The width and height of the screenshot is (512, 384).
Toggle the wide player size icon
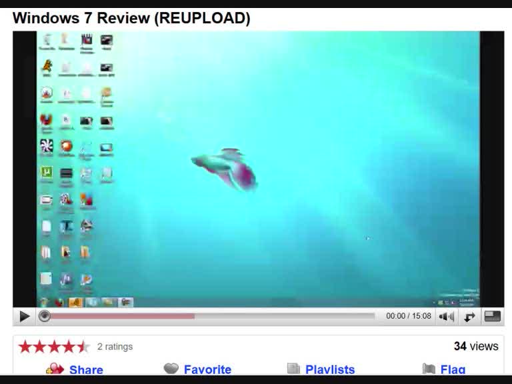click(492, 316)
